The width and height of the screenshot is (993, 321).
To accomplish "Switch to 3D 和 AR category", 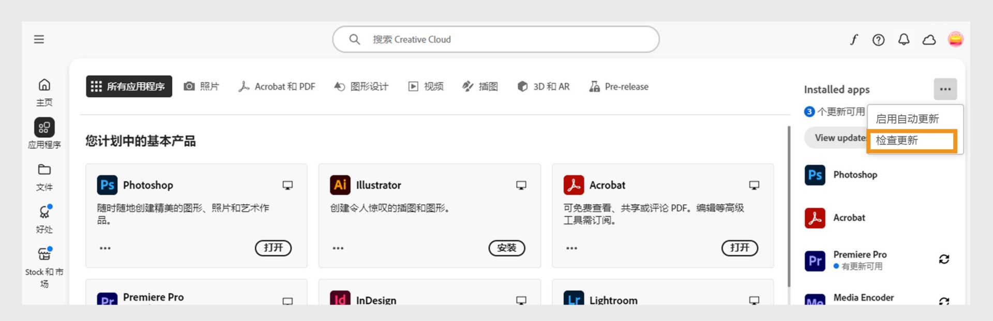I will 544,86.
